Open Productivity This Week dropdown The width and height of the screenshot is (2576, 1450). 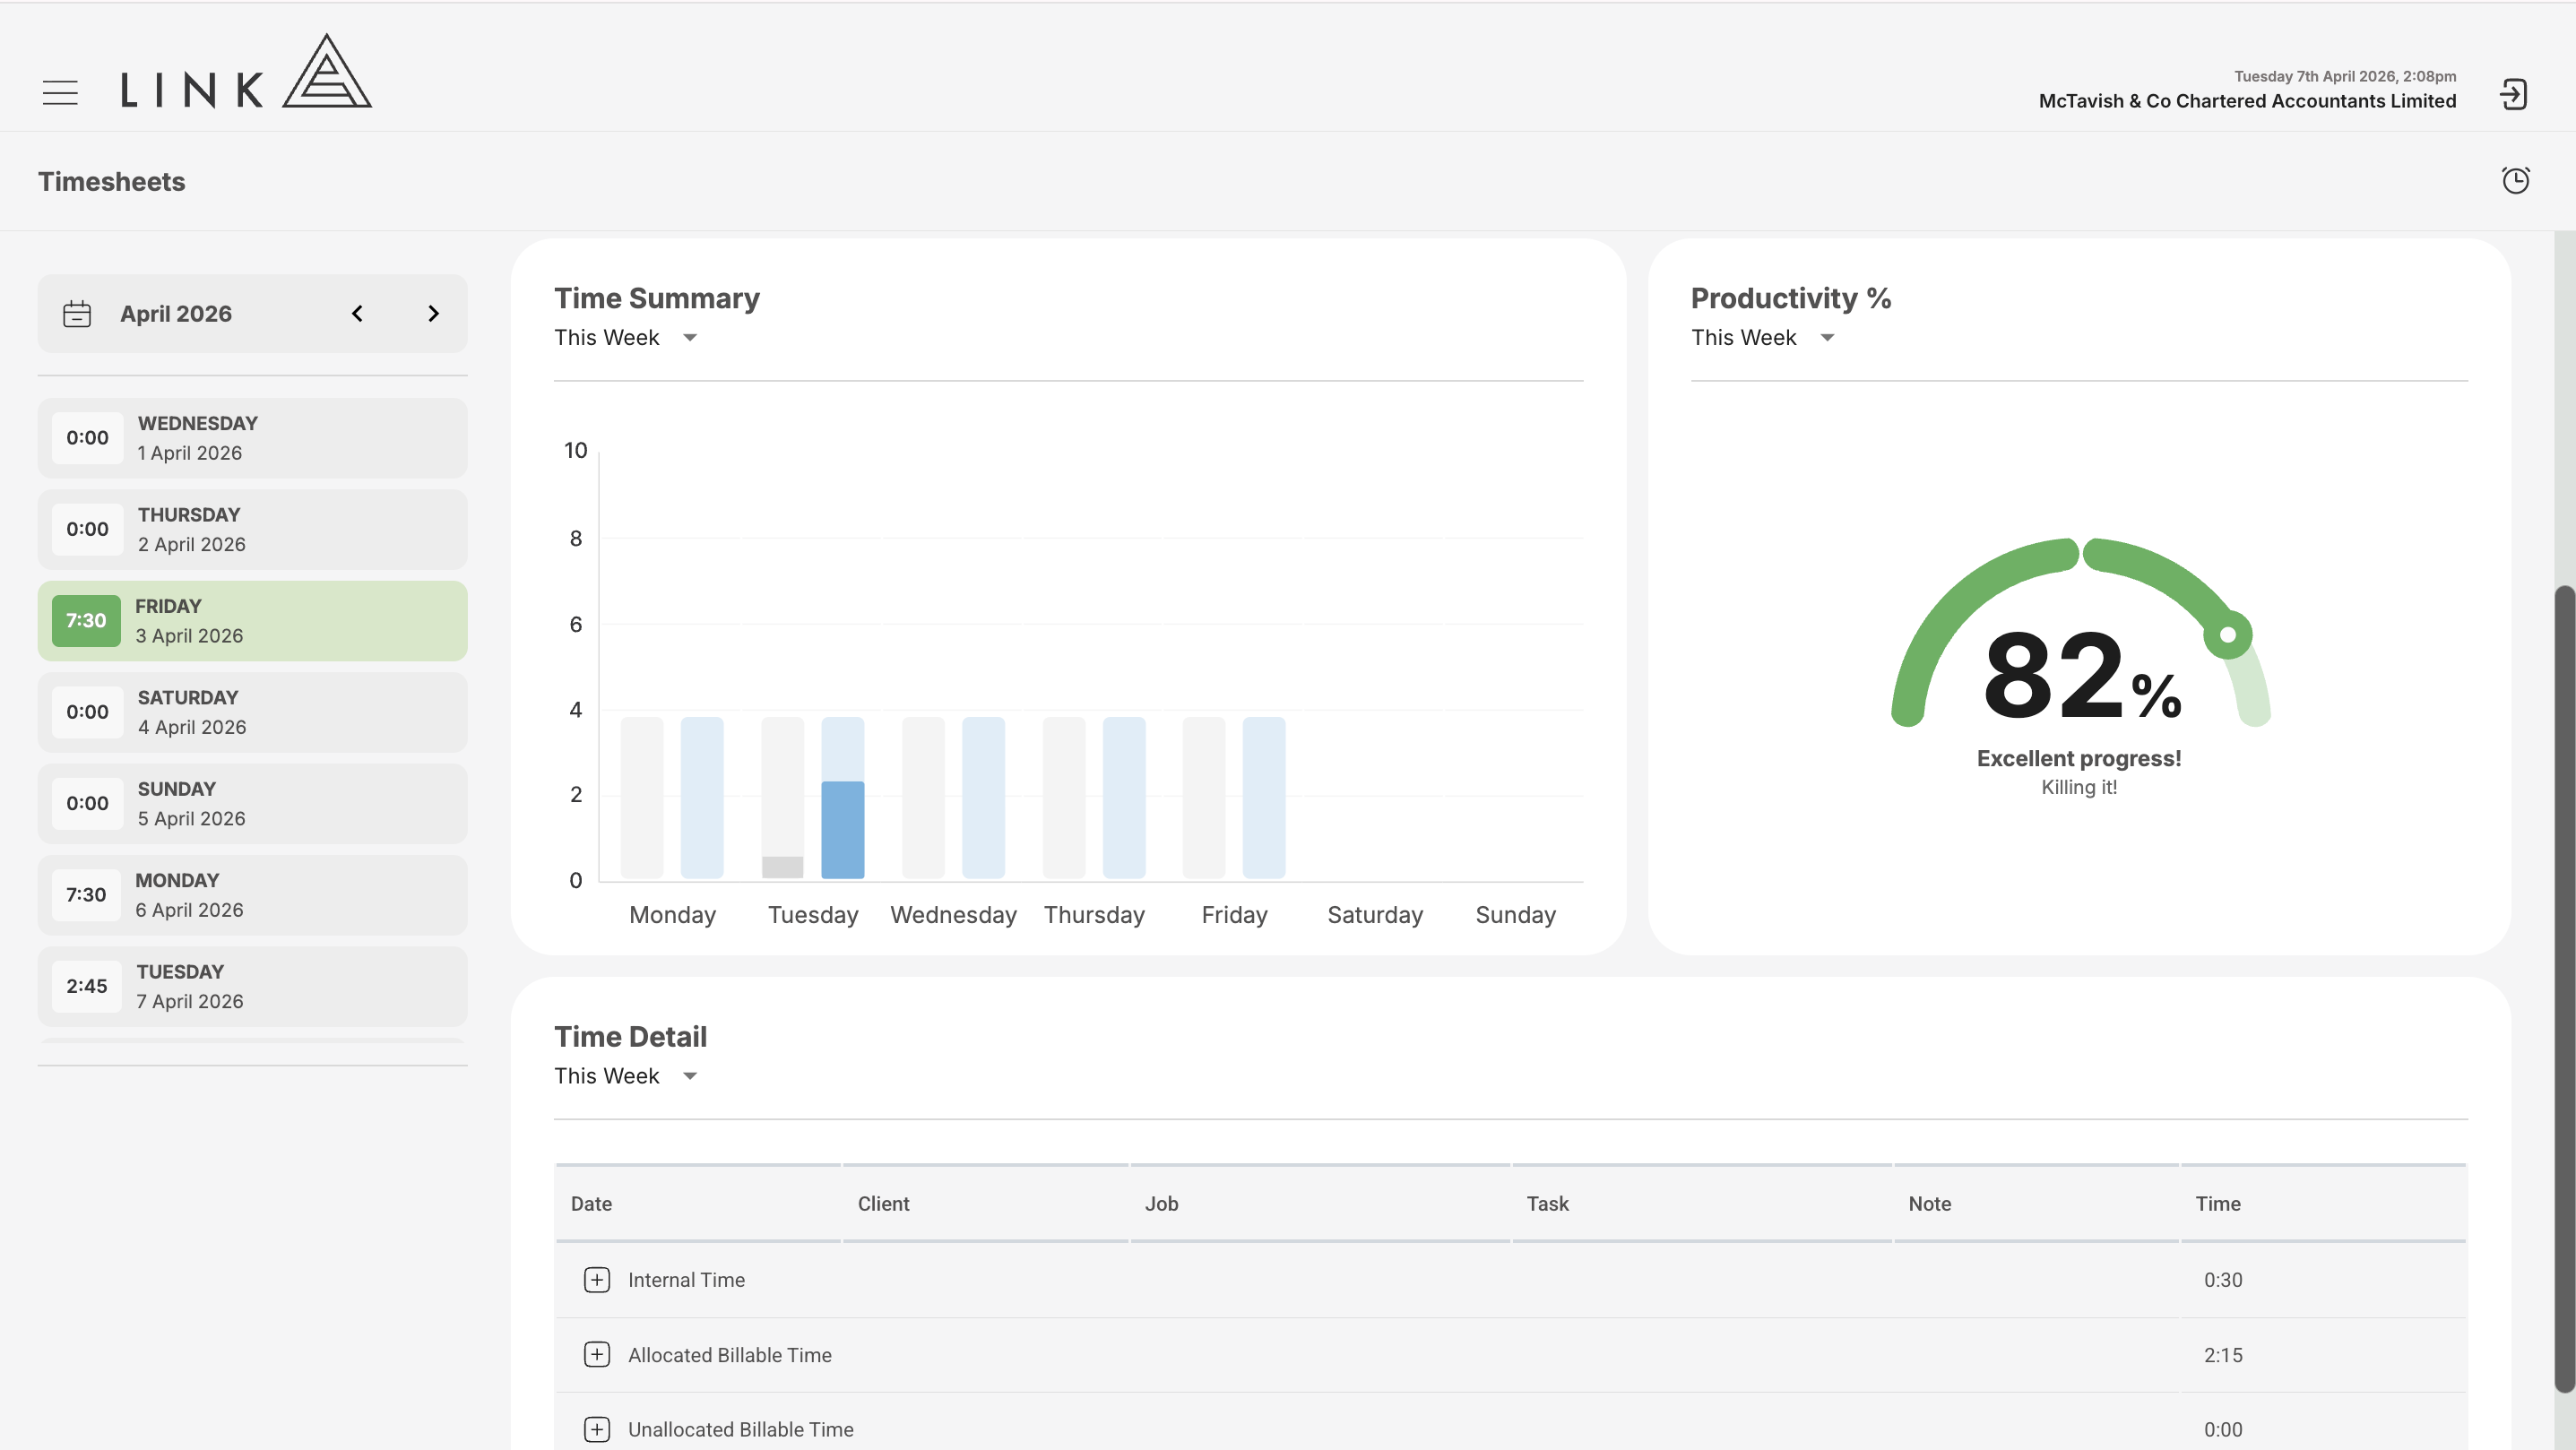(1763, 338)
